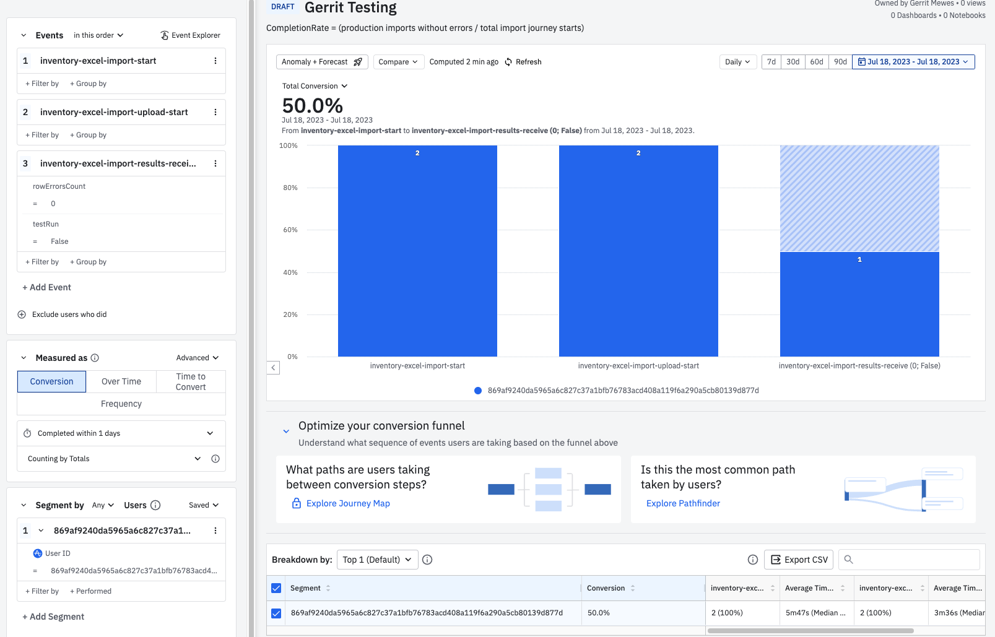Viewport: 995px width, 637px height.
Task: Click the info icon beside Measured as
Action: pyautogui.click(x=95, y=358)
